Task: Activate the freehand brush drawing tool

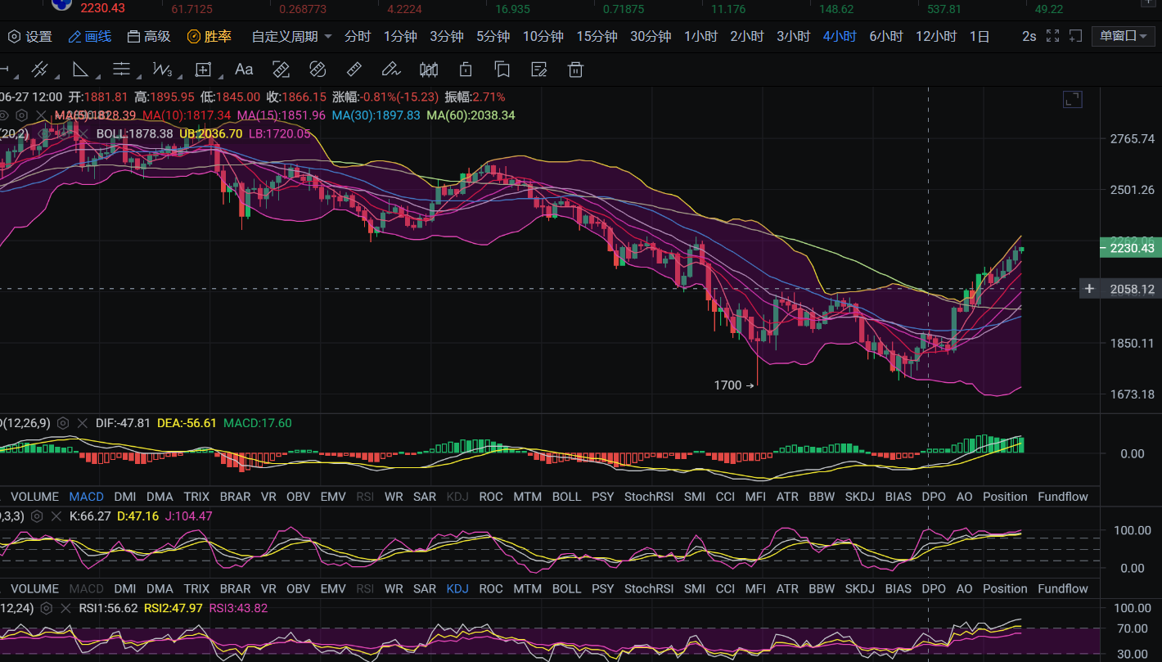Action: coord(391,70)
